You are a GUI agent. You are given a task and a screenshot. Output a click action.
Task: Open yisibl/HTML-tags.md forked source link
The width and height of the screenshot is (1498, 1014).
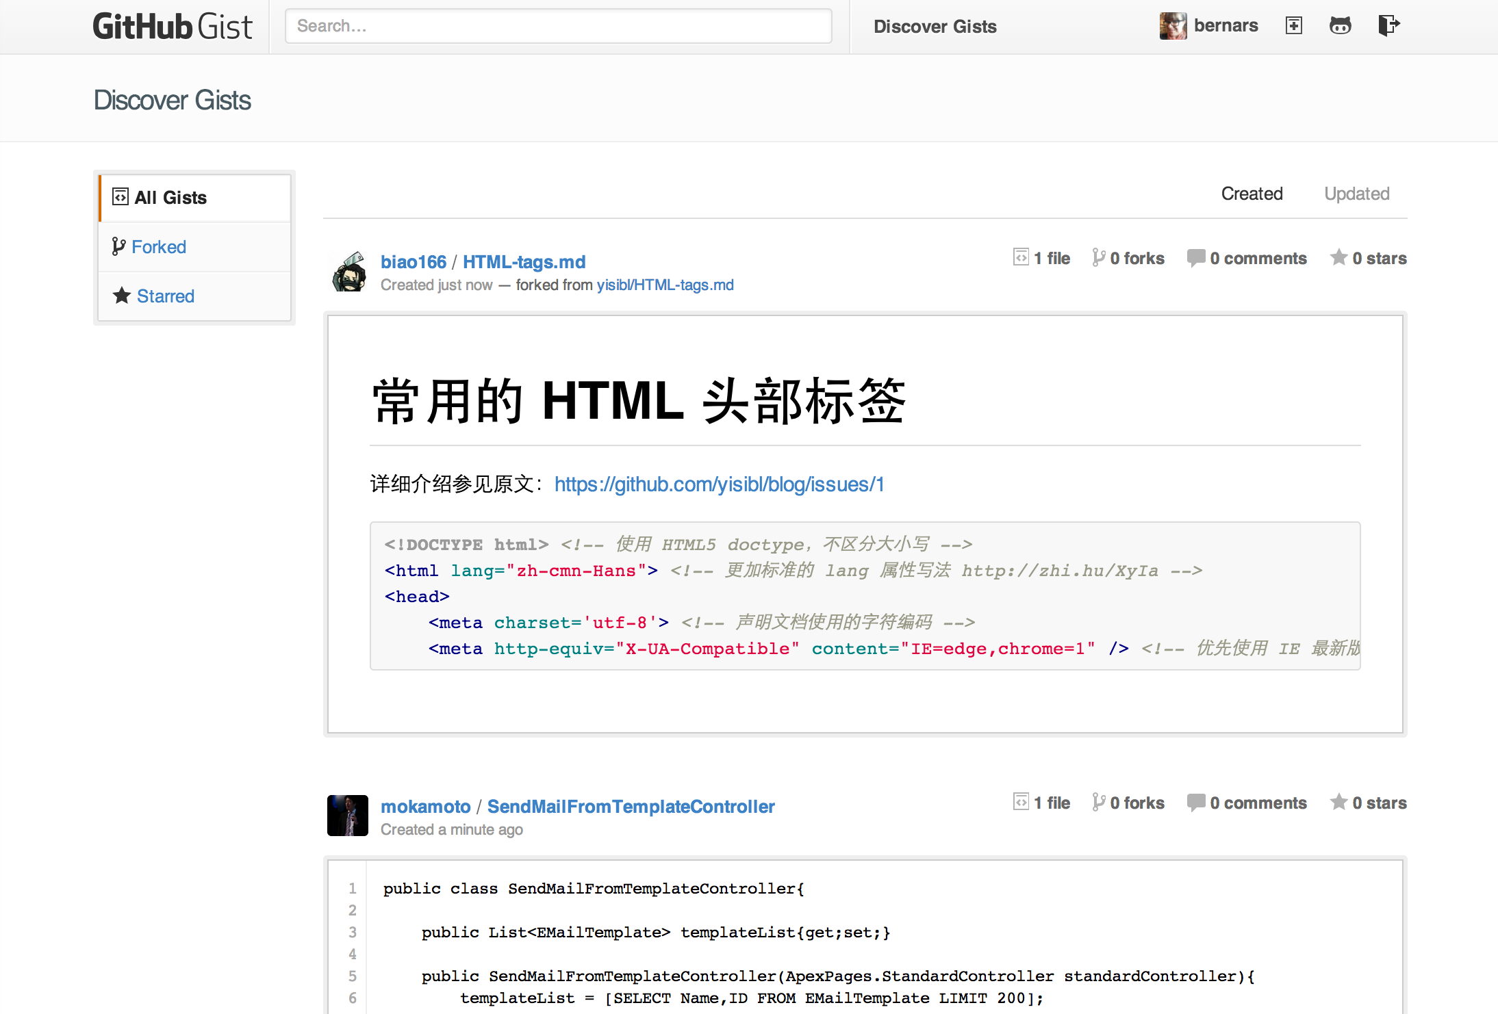[x=665, y=285]
